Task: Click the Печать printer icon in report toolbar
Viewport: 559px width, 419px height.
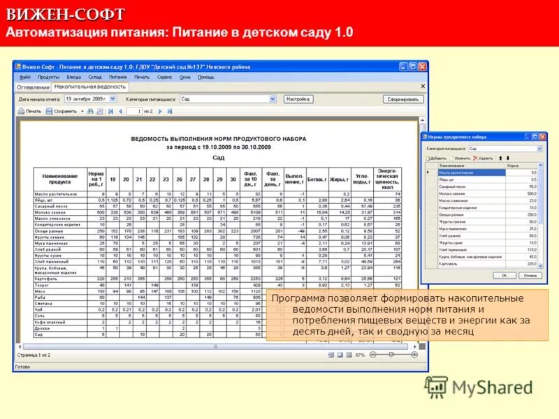Action: [x=21, y=112]
